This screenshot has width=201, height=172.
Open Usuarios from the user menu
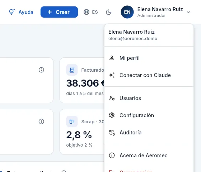(149, 98)
